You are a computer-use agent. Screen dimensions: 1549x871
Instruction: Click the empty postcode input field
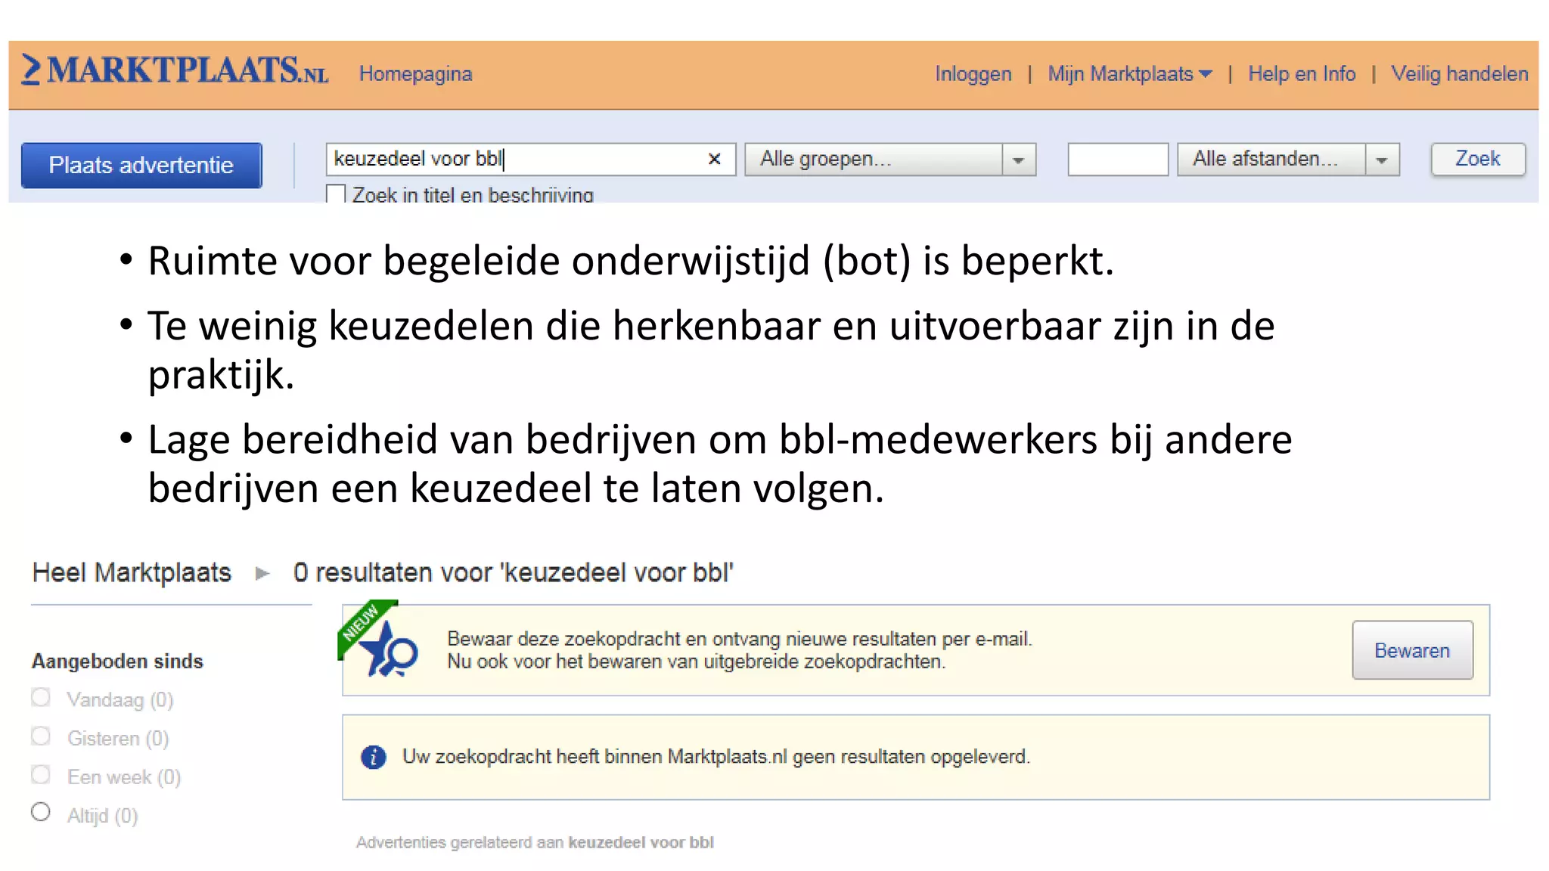[x=1118, y=160]
